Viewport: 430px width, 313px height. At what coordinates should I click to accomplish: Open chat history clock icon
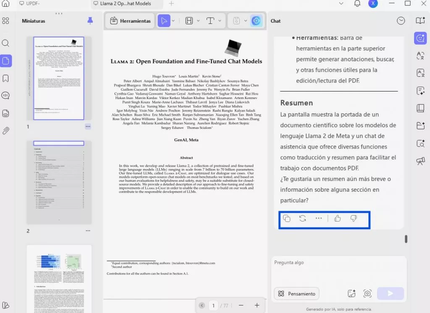[401, 21]
